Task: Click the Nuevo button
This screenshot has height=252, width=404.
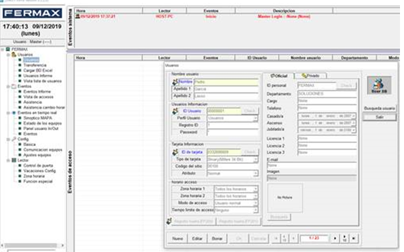Action: [177, 239]
